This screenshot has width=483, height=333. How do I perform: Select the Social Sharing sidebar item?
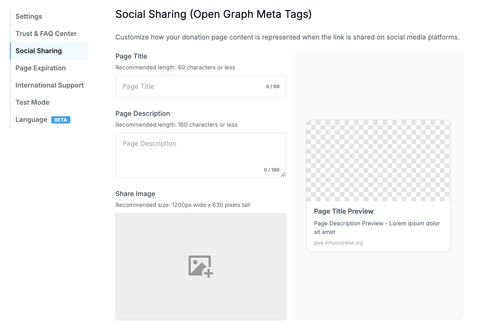click(x=49, y=51)
